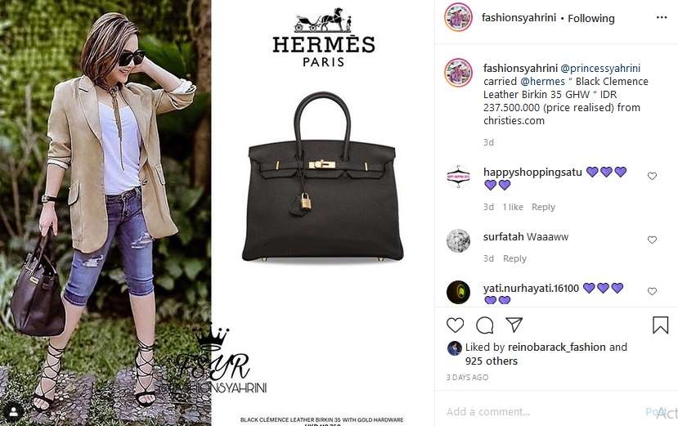Share the post with the paper plane icon
This screenshot has width=678, height=426.
click(x=514, y=325)
